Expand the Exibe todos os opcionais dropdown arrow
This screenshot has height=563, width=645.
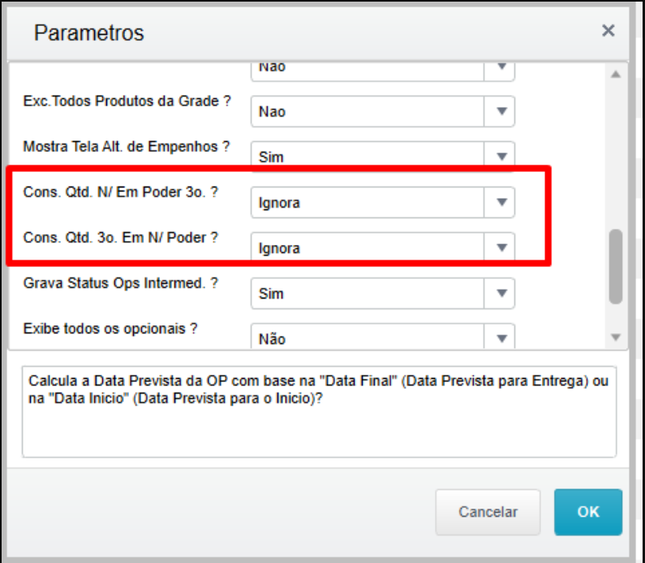click(x=500, y=337)
